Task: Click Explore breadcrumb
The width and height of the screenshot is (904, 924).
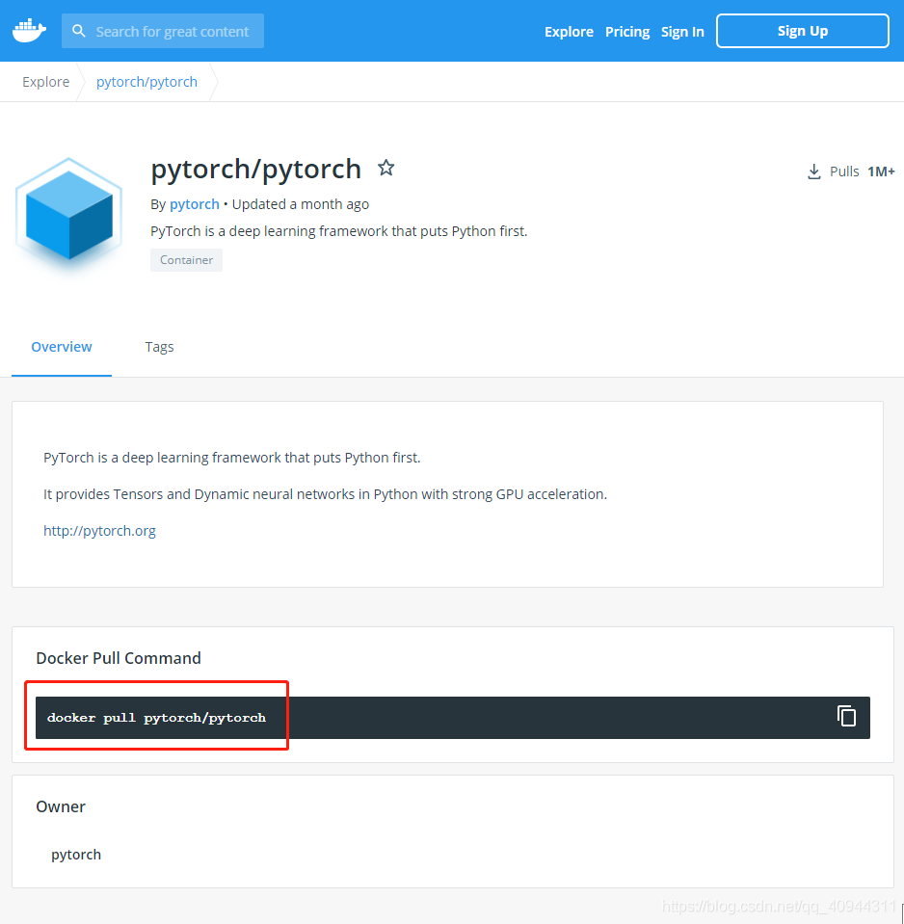Action: pyautogui.click(x=46, y=82)
